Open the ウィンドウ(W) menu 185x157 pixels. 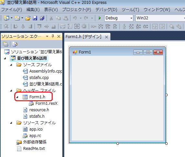click(x=157, y=10)
